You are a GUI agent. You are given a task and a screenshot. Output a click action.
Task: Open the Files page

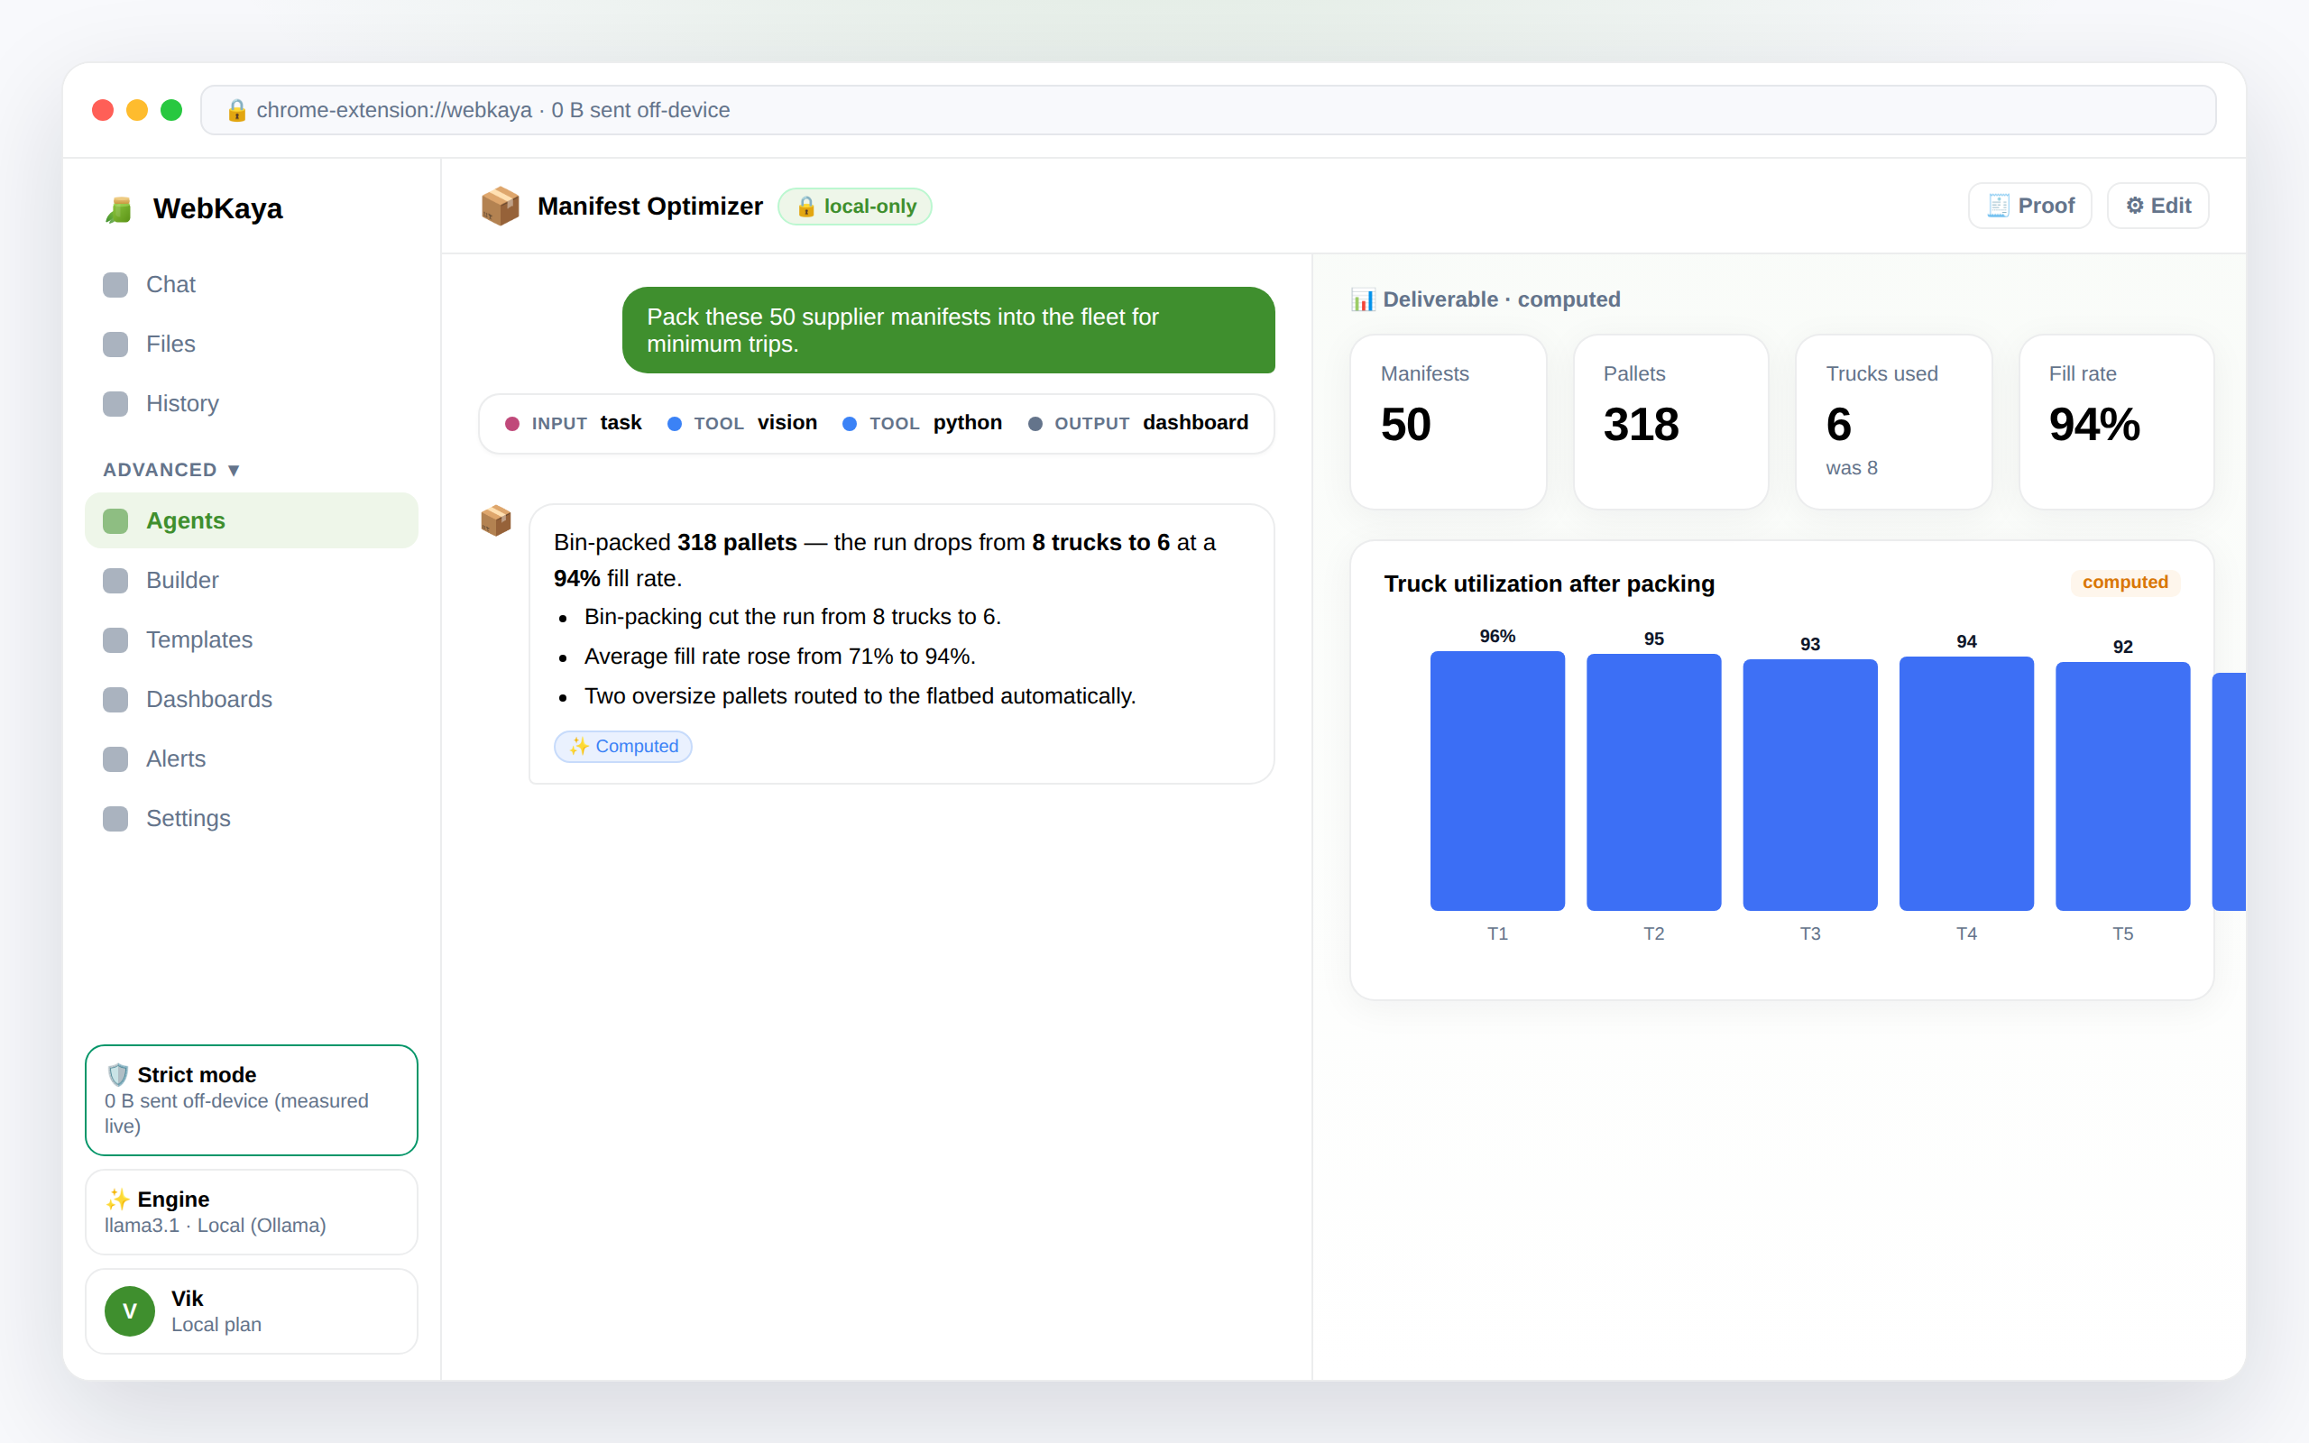[x=252, y=345]
